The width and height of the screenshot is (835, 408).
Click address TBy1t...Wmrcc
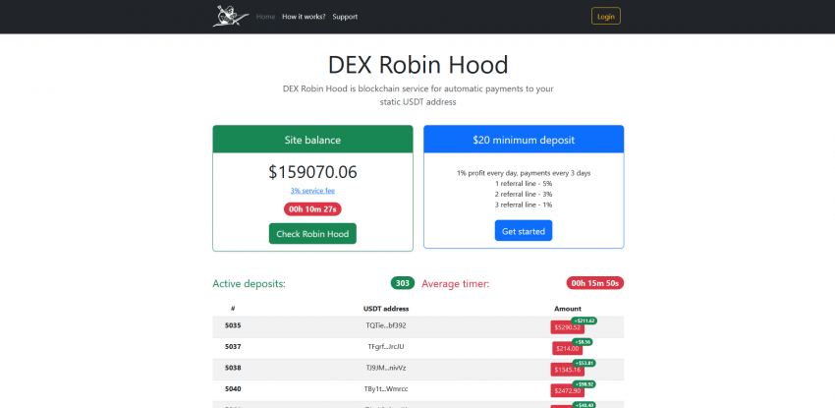386,388
